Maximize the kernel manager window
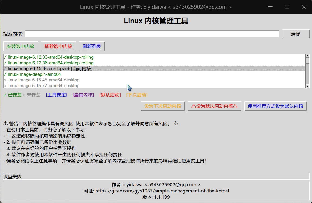This screenshot has width=312, height=203. pos(287,7)
